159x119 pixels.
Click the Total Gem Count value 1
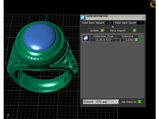coord(141,23)
